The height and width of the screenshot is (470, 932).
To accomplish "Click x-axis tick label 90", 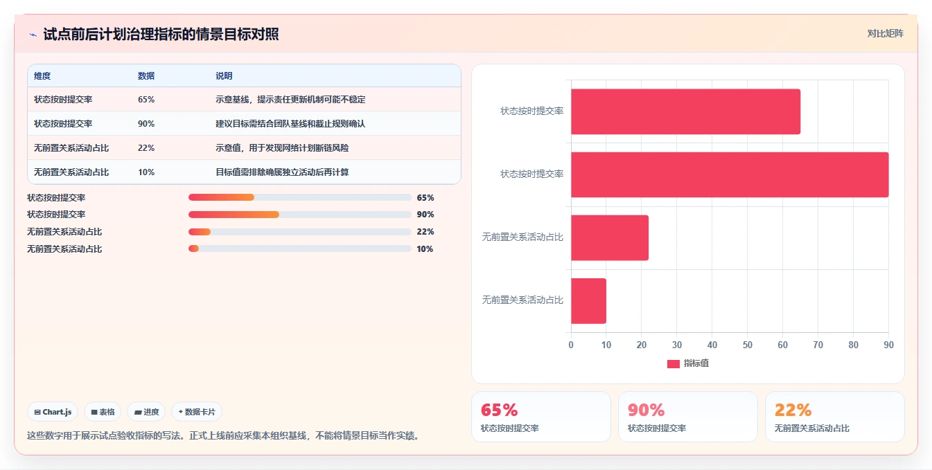I will click(888, 345).
